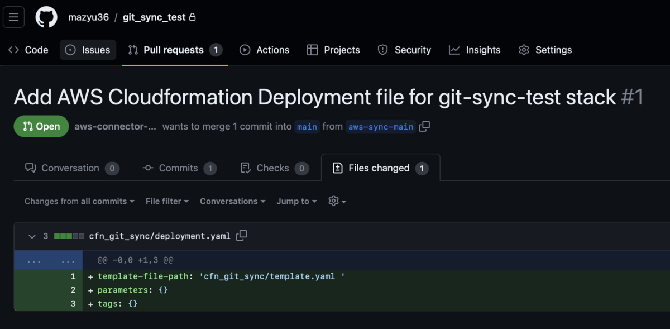The image size is (670, 329).
Task: Click the main branch label link
Action: pos(307,127)
